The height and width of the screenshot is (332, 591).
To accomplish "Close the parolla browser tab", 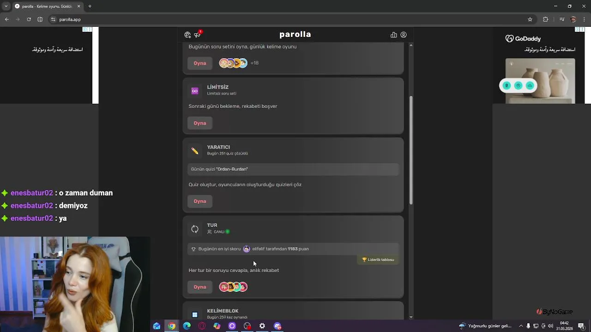I will (x=78, y=6).
